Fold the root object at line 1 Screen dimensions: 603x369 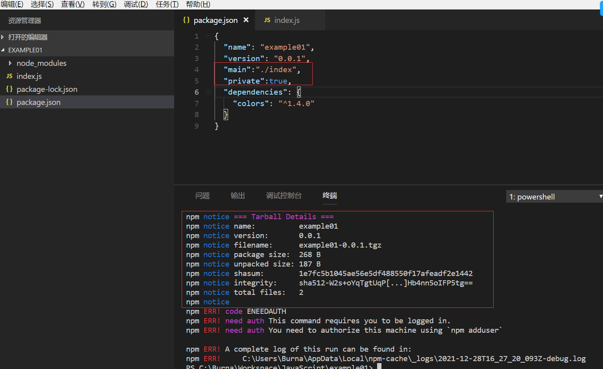coord(208,36)
